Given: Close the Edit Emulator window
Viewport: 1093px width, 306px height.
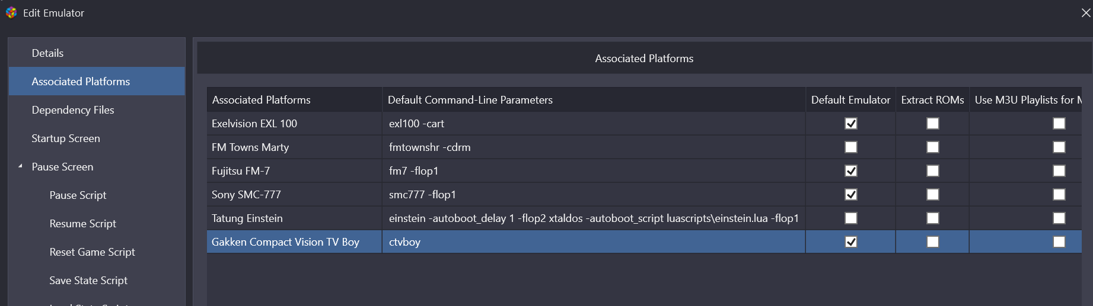Looking at the screenshot, I should pos(1086,12).
